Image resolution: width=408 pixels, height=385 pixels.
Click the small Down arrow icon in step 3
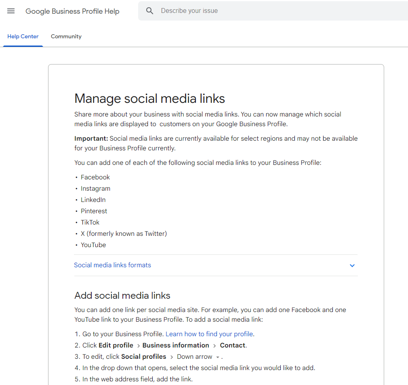click(218, 357)
